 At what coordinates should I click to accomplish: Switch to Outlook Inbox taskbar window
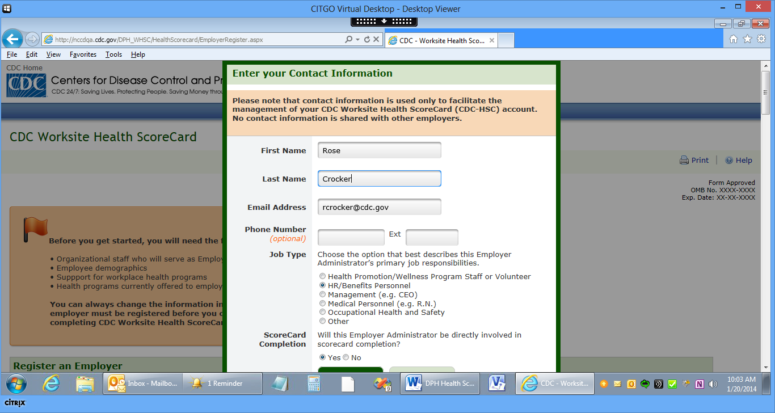(142, 383)
